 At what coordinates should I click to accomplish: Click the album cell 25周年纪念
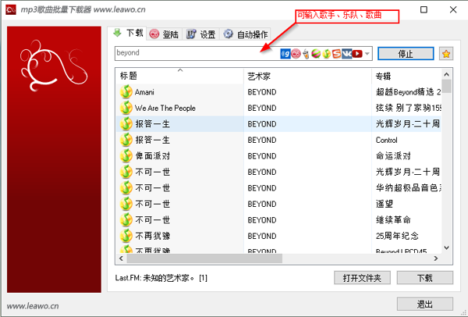(x=397, y=236)
